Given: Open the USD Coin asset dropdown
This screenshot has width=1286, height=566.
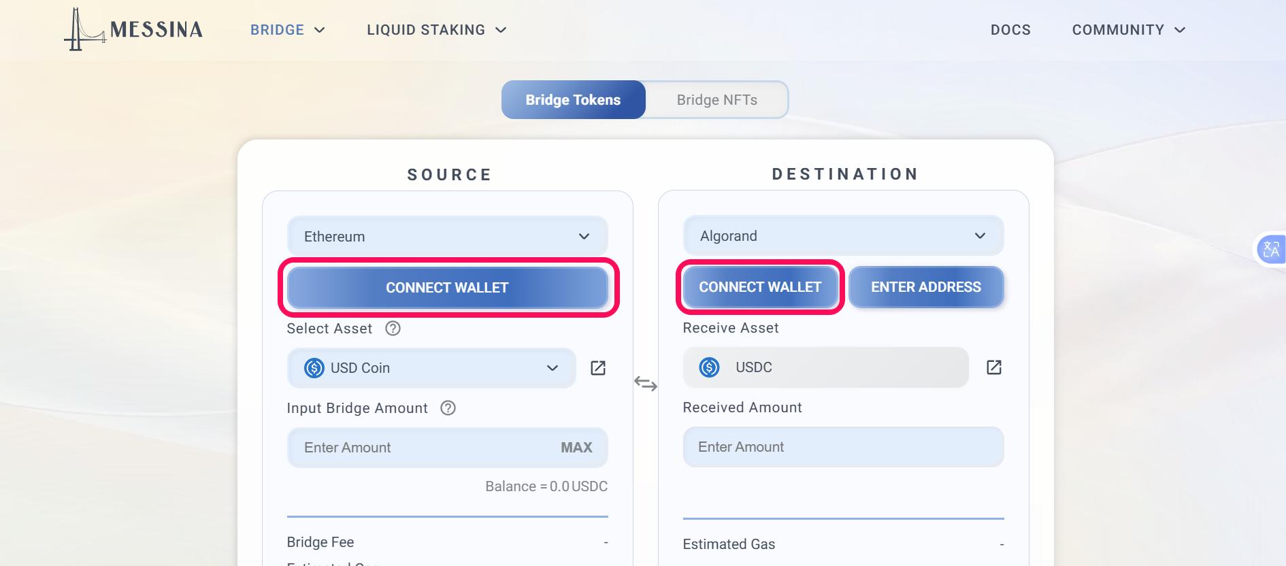Looking at the screenshot, I should click(431, 368).
